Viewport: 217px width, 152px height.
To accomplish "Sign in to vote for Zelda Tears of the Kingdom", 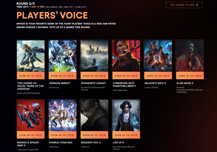I will coord(31,75).
